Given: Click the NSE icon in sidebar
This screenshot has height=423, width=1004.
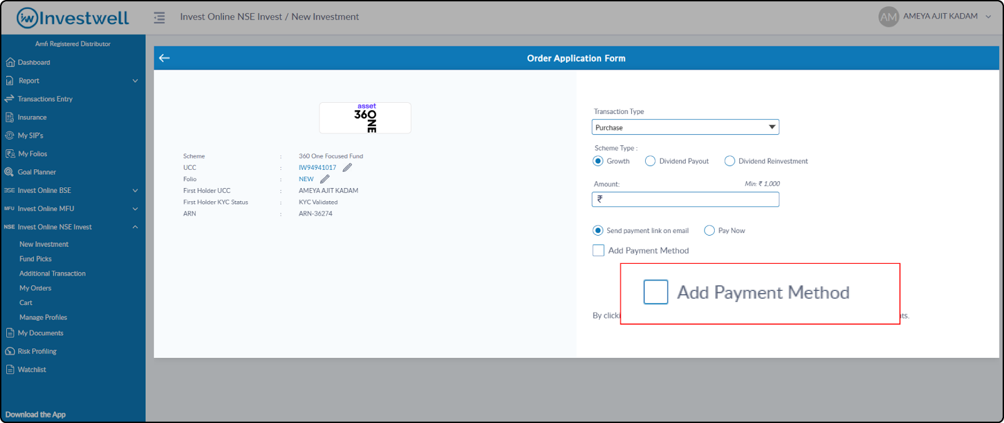Looking at the screenshot, I should [9, 227].
